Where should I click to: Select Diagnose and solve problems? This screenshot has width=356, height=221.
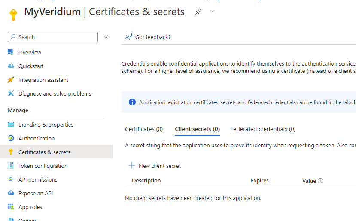(x=55, y=93)
